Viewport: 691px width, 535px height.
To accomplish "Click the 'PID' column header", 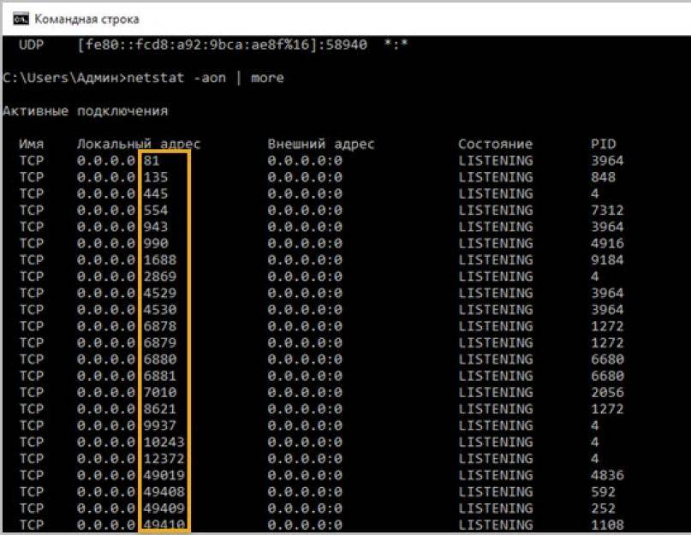I will point(604,144).
